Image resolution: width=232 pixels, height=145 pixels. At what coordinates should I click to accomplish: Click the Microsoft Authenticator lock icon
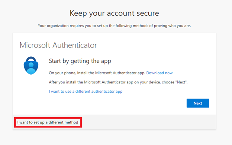31,66
